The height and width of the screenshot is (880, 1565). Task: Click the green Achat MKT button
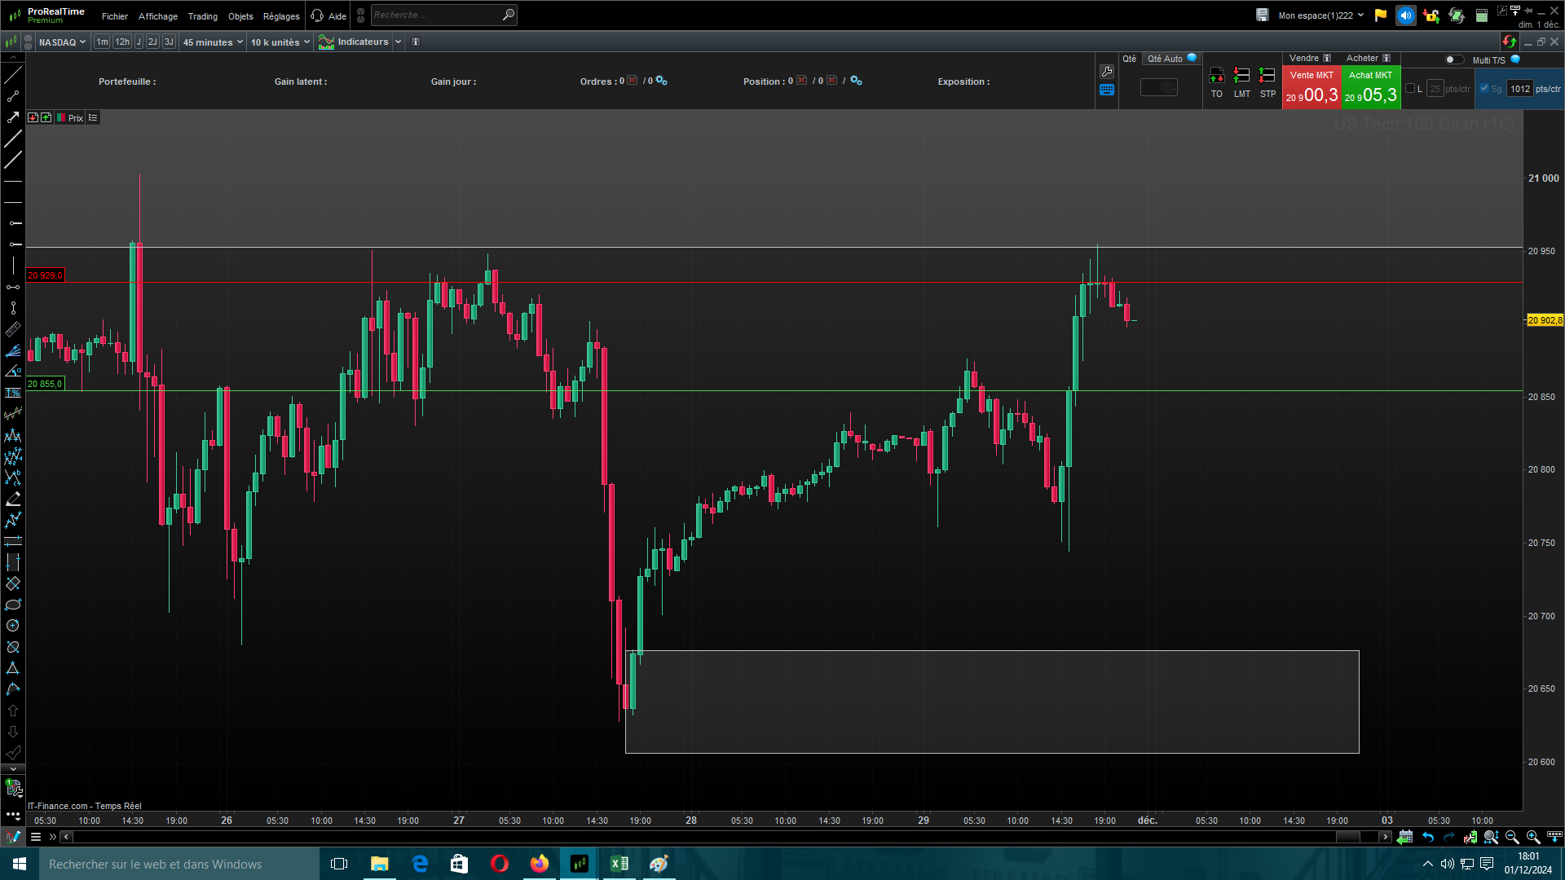point(1370,87)
